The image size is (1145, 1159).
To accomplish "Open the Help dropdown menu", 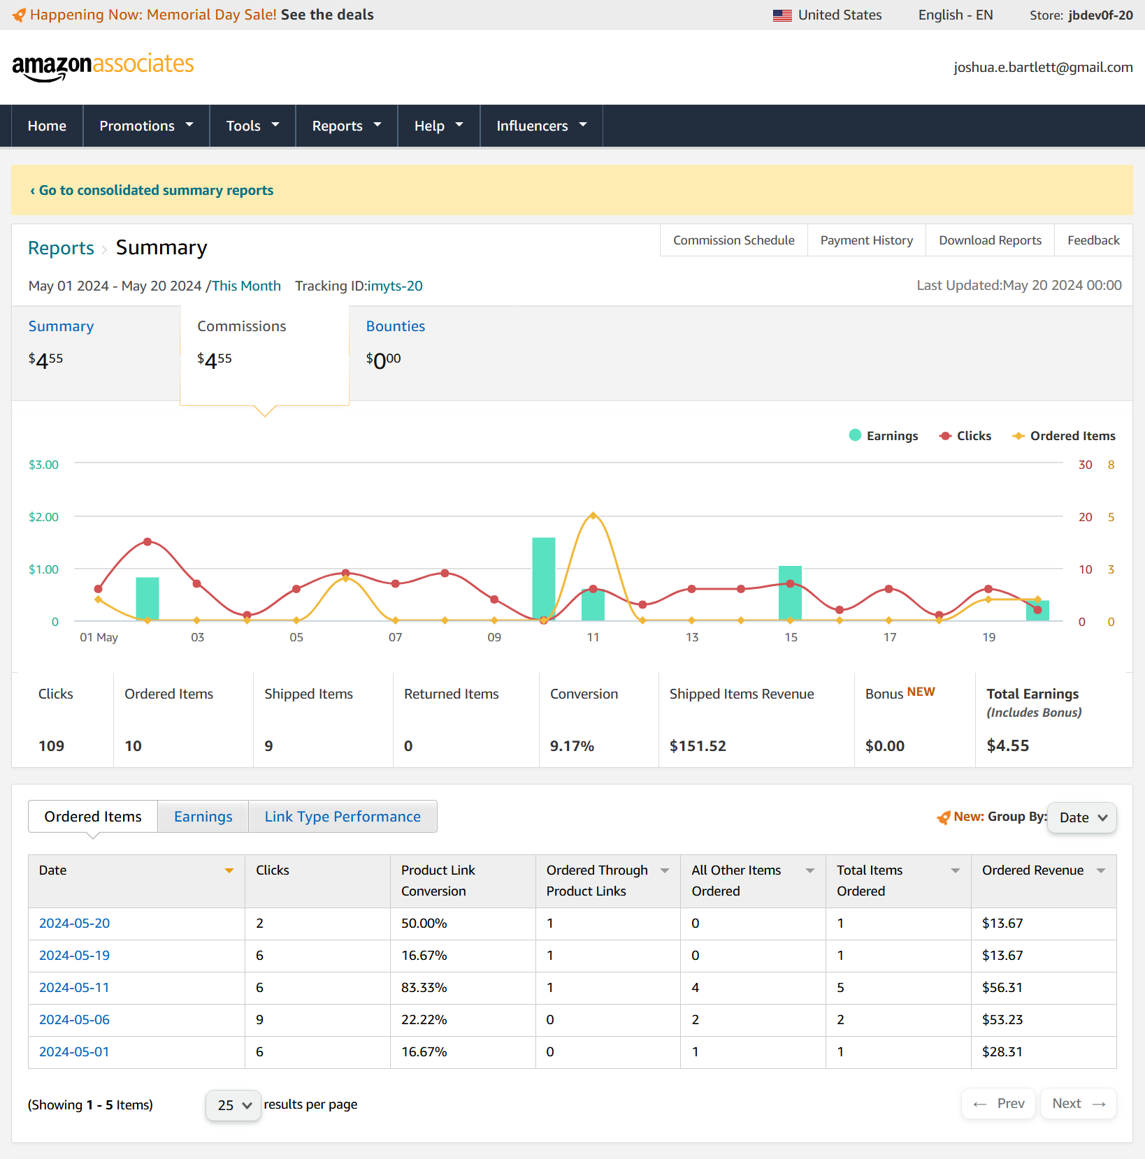I will click(x=439, y=126).
